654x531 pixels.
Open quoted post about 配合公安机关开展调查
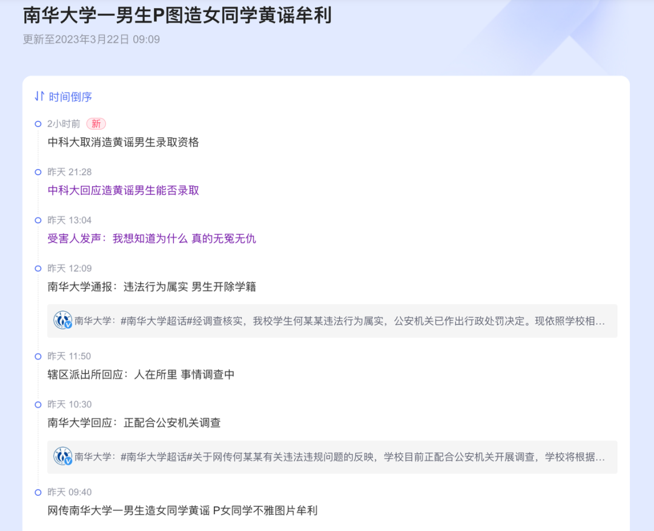[x=332, y=457]
